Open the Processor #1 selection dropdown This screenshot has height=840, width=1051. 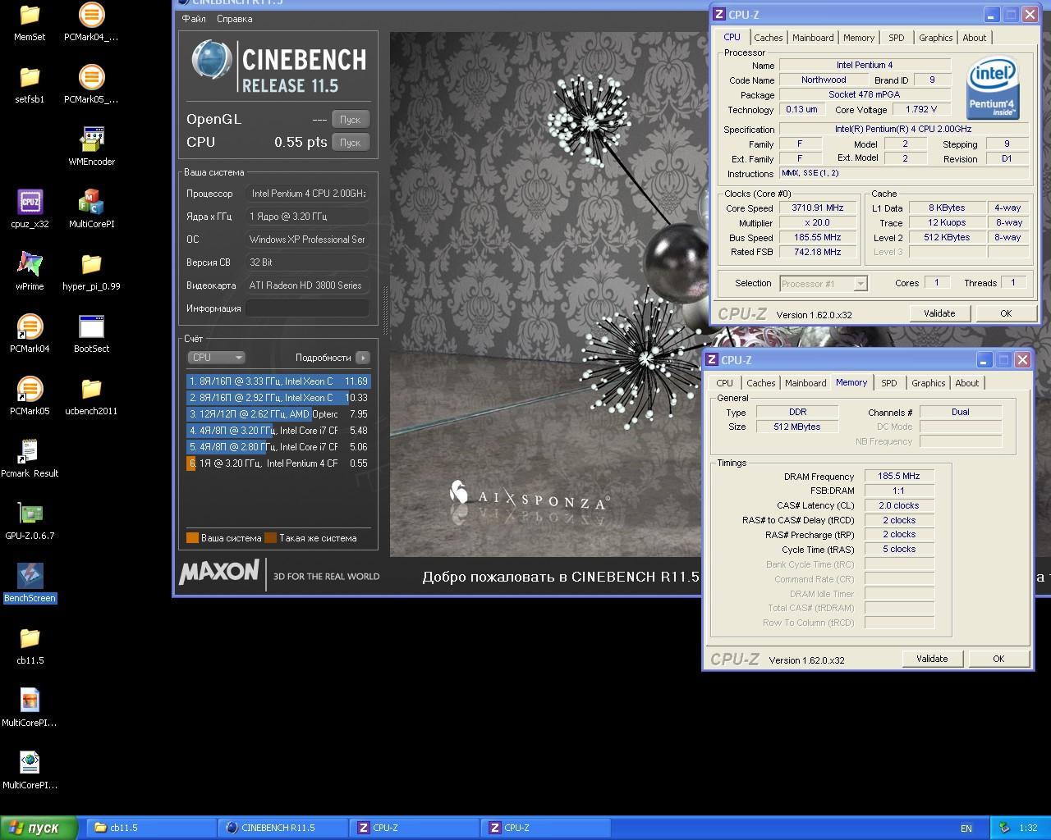click(824, 283)
